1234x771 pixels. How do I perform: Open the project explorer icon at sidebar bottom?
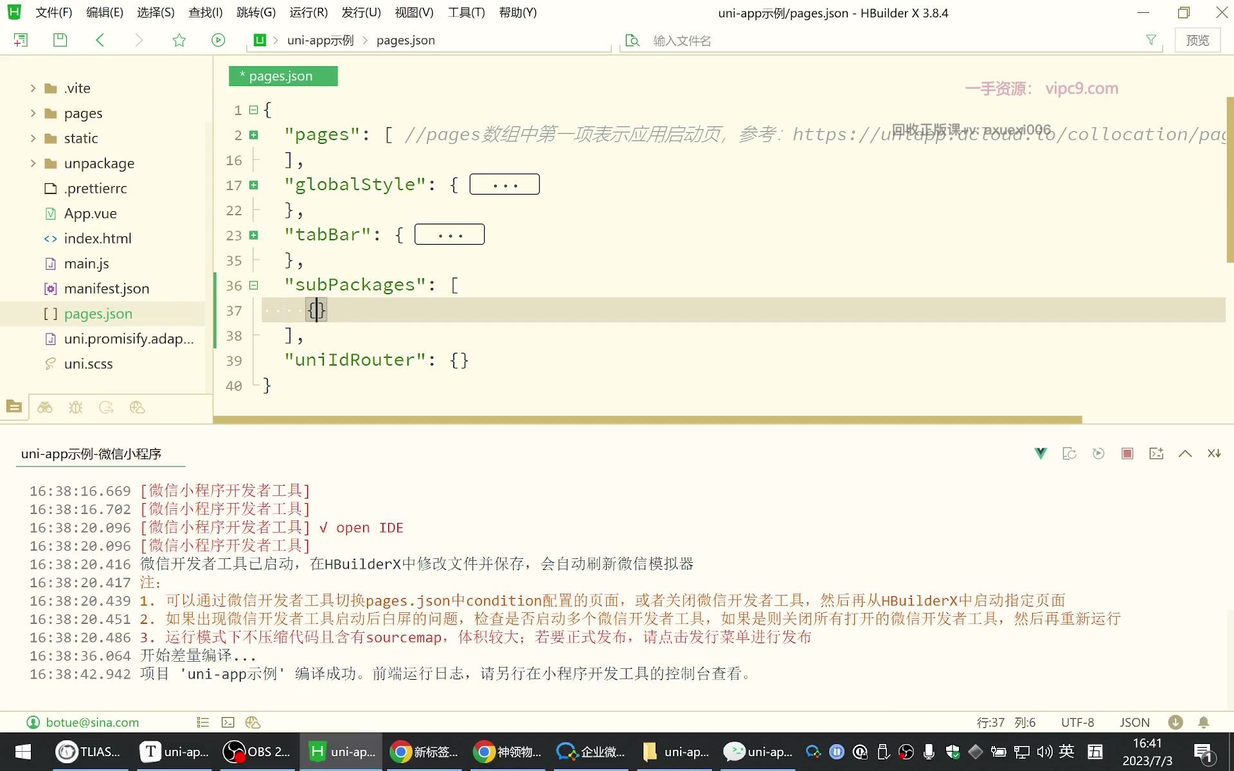(x=14, y=407)
